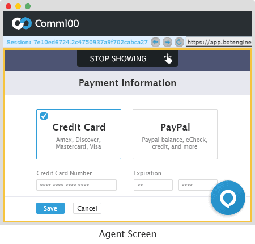
Task: Open the blue chat bubble widget
Action: coord(228,197)
